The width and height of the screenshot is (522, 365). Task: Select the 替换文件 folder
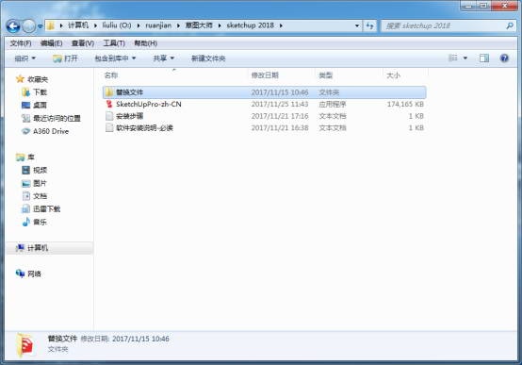tap(265, 92)
